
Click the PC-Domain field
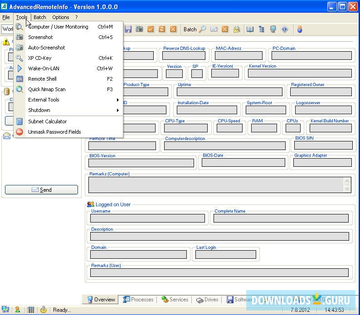pos(311,55)
